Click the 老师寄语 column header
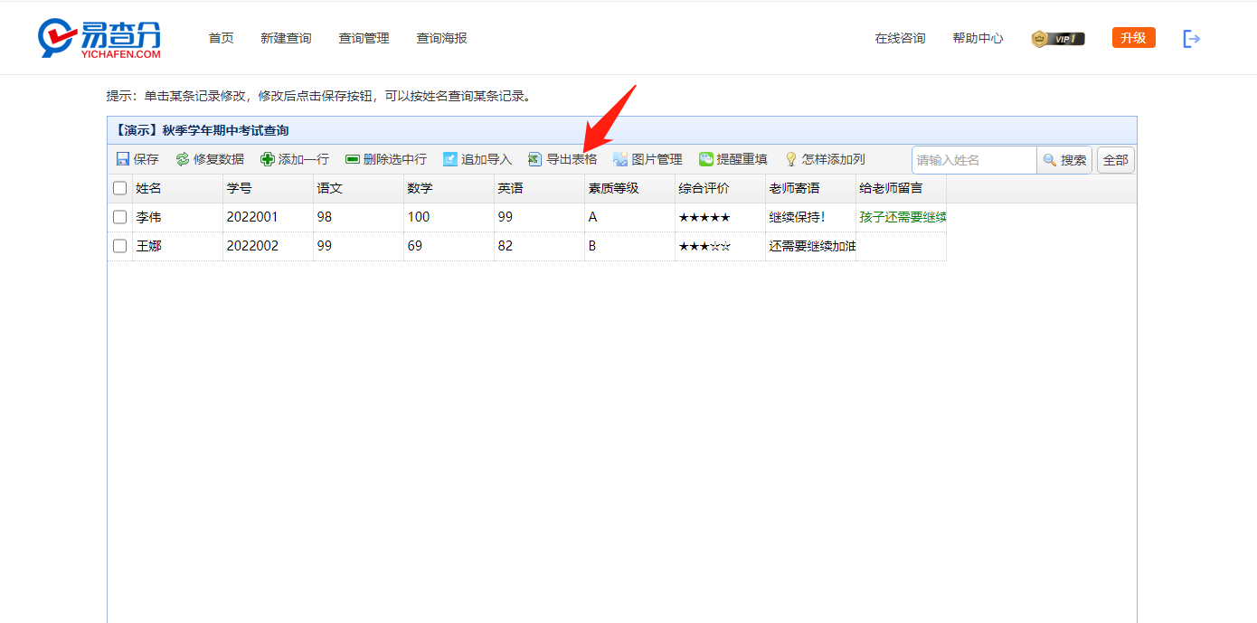The width and height of the screenshot is (1257, 623). 811,188
